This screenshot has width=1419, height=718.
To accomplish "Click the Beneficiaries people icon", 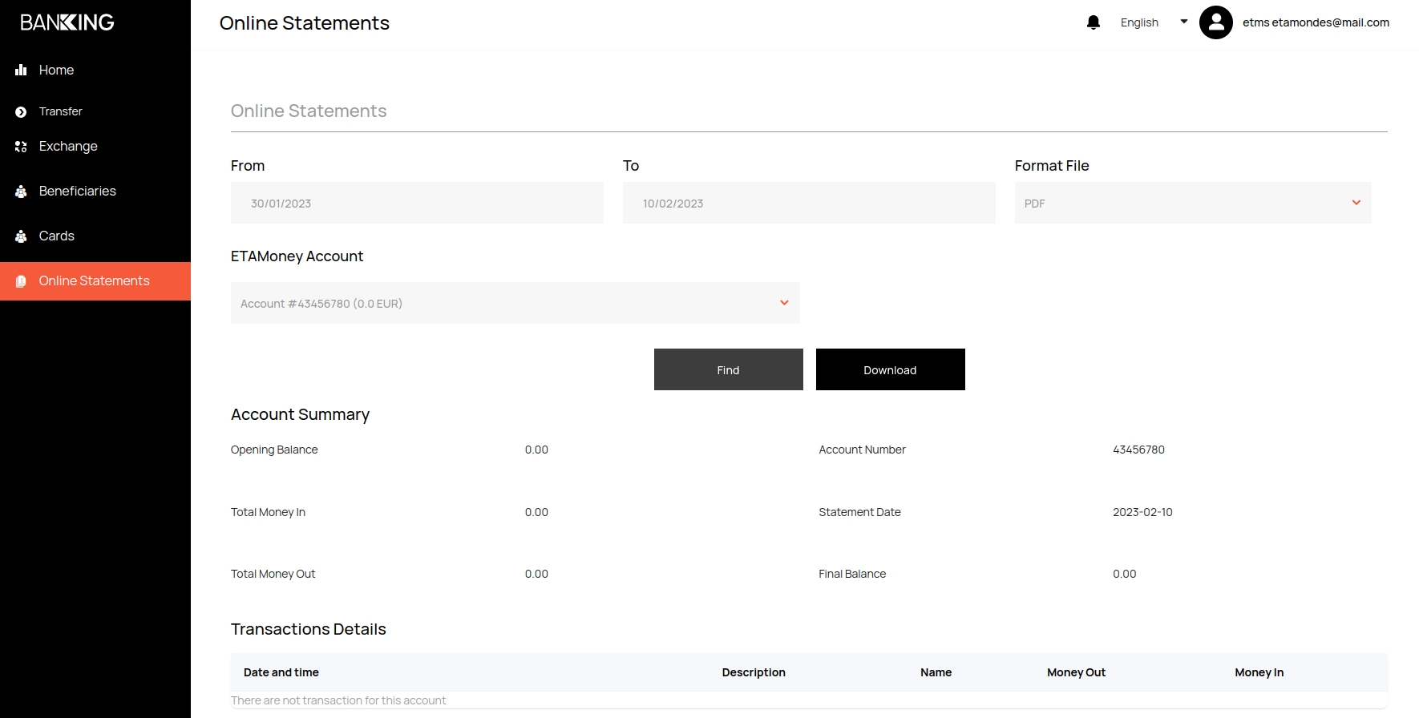I will (x=21, y=192).
